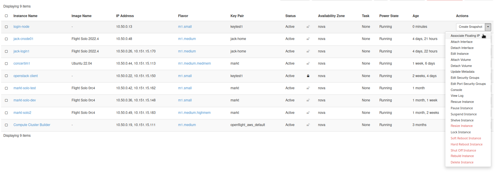This screenshot has width=497, height=175.
Task: Select Delete Instance in the actions menu
Action: point(462,163)
